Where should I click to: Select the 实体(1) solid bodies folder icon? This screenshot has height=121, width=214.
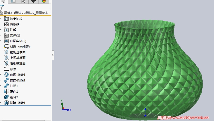click(x=6, y=35)
